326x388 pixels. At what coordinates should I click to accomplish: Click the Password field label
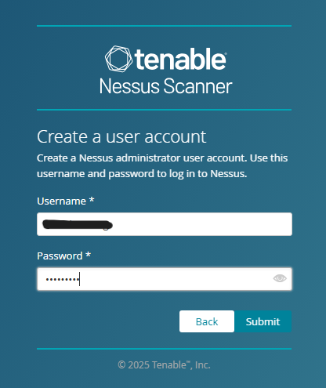60,256
